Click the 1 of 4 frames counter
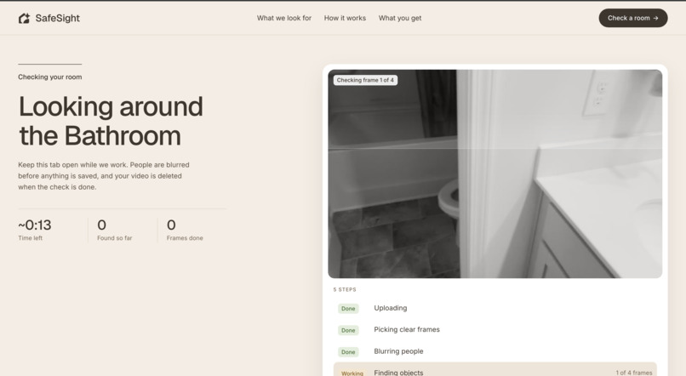 coord(633,373)
